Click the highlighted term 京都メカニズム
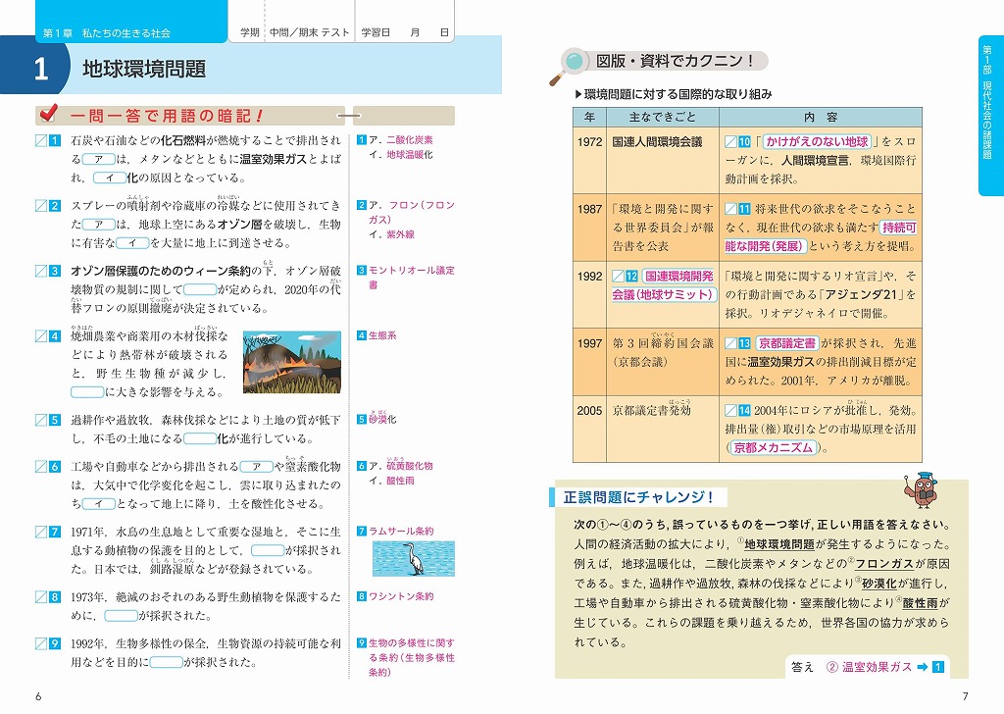This screenshot has width=1004, height=714. (x=772, y=447)
